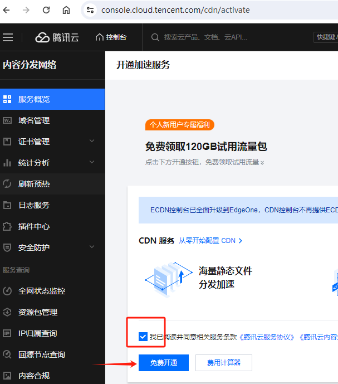
Task: Open 全网状态监控 monitoring icon
Action: click(7, 291)
